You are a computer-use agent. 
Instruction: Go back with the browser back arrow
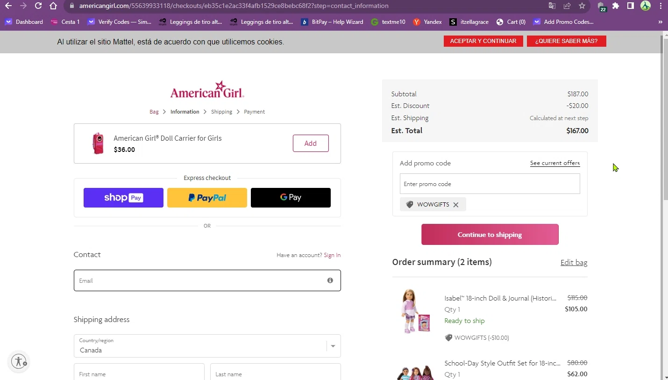[x=8, y=6]
